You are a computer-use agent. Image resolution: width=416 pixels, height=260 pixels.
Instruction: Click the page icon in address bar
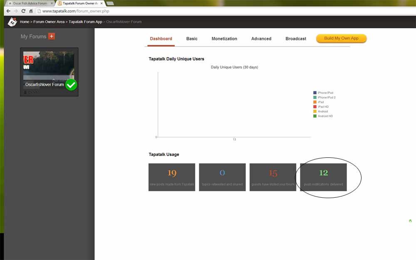click(x=39, y=11)
